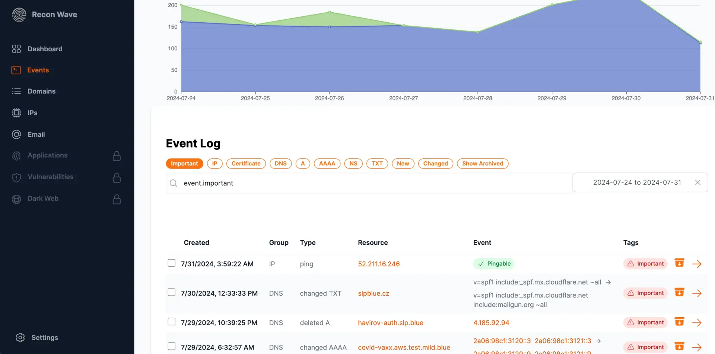Toggle the DNS filter chip
The width and height of the screenshot is (715, 354).
(280, 164)
